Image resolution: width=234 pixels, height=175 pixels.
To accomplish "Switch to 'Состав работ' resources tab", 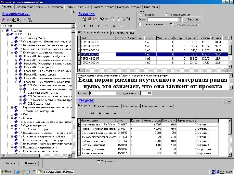I will 150,106.
